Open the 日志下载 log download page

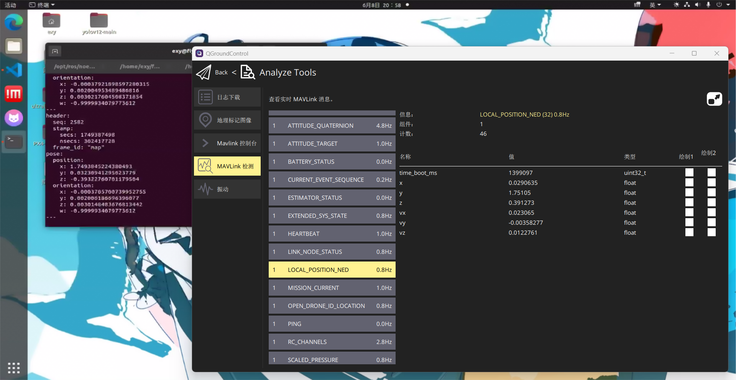tap(227, 97)
